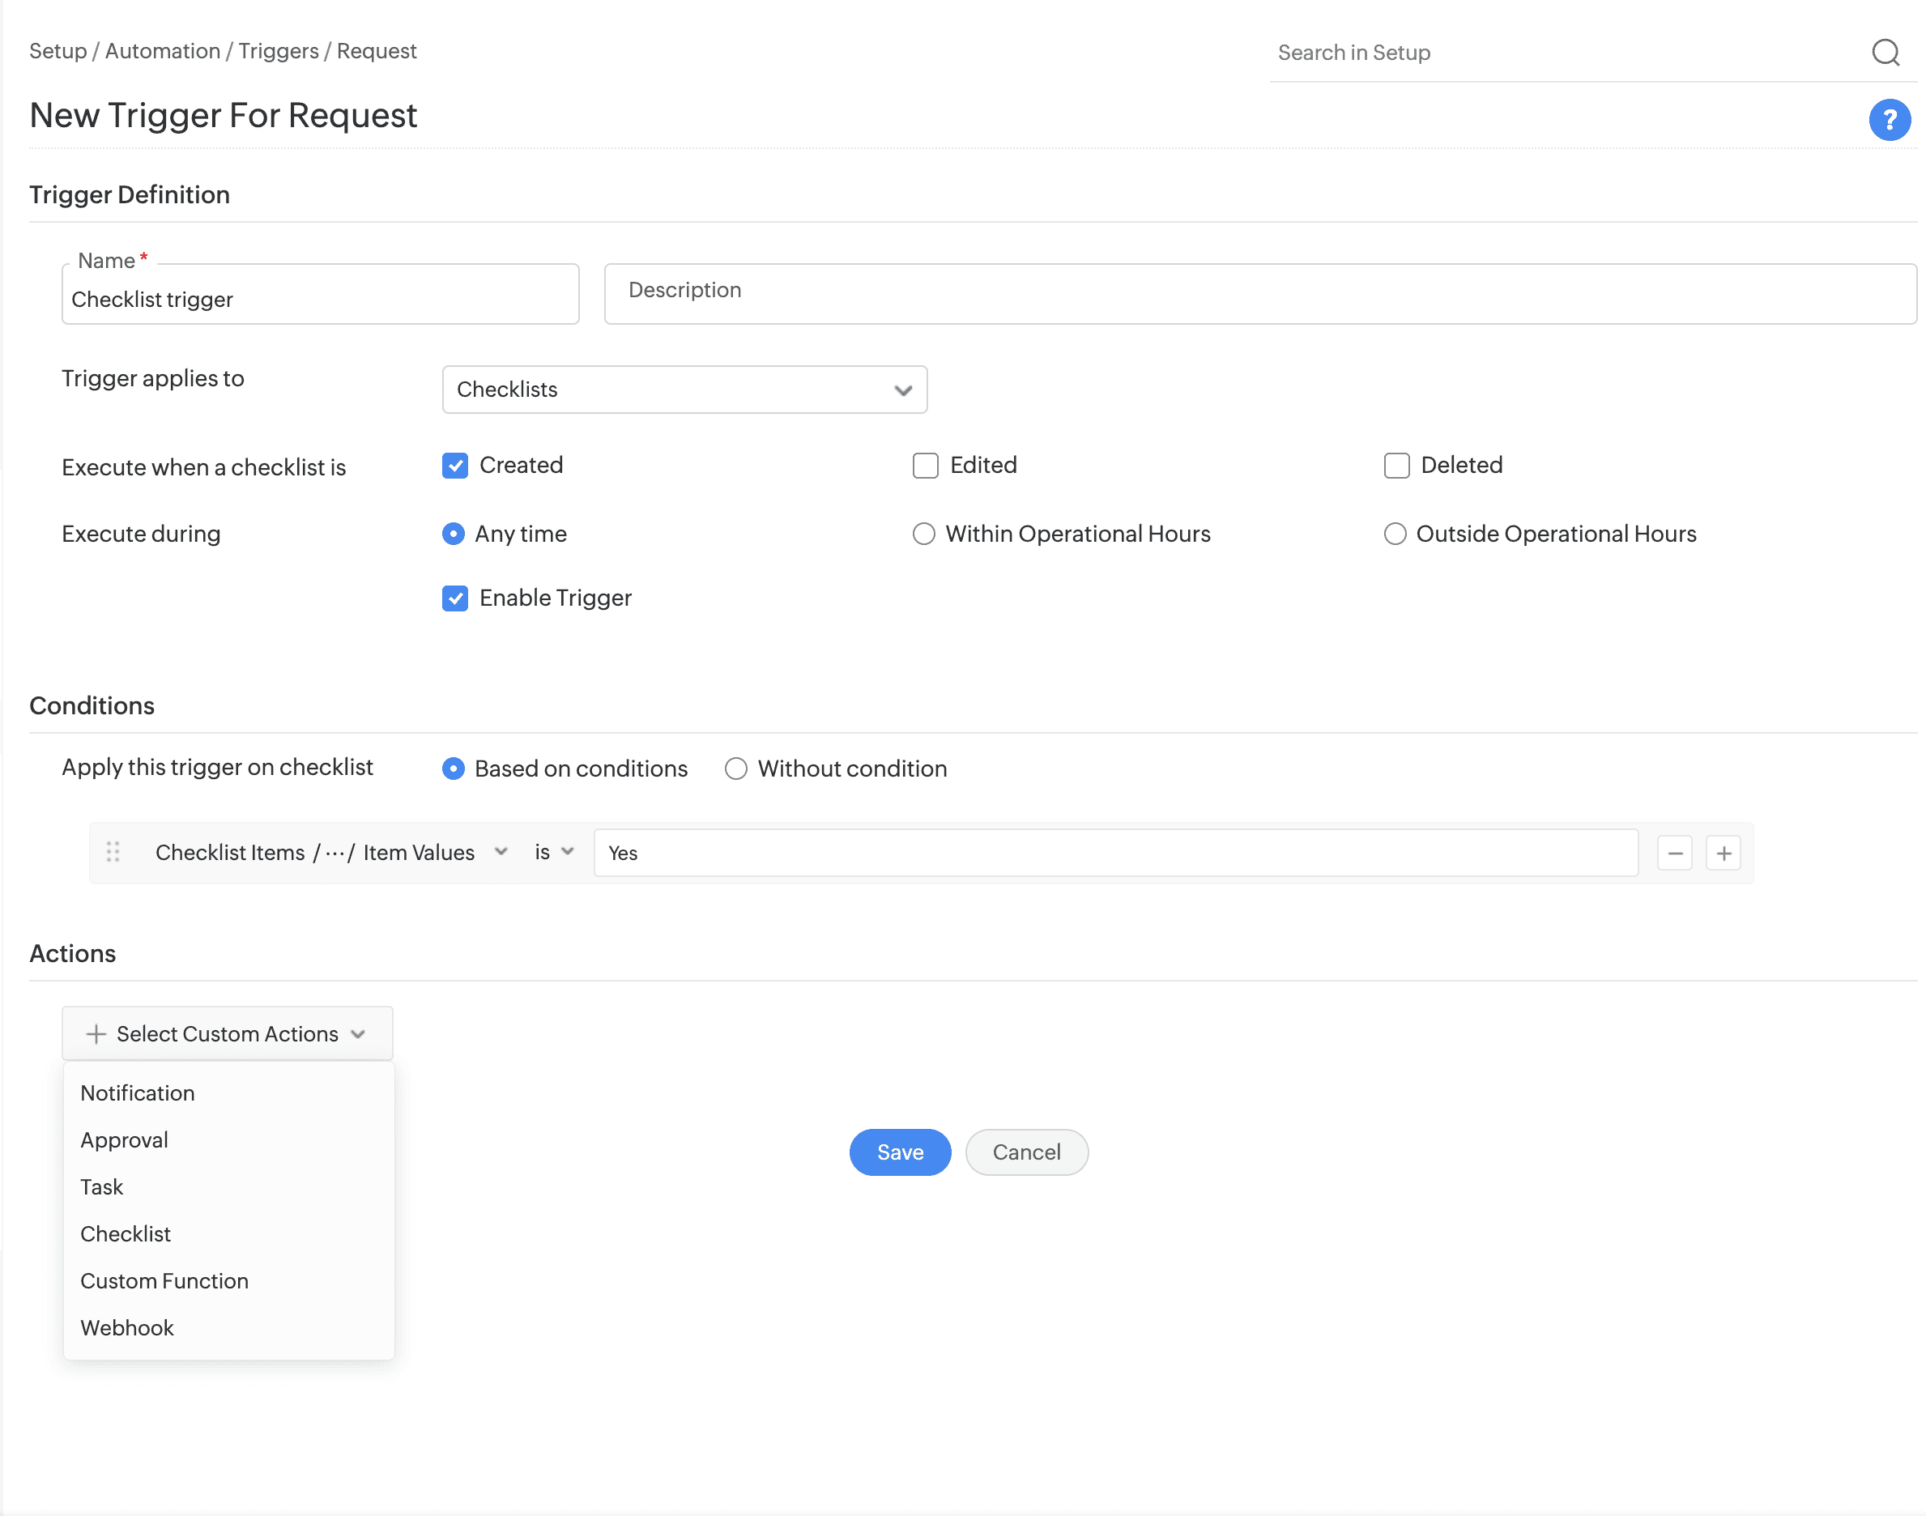1926x1516 pixels.
Task: Choose Notification from actions menu
Action: [138, 1092]
